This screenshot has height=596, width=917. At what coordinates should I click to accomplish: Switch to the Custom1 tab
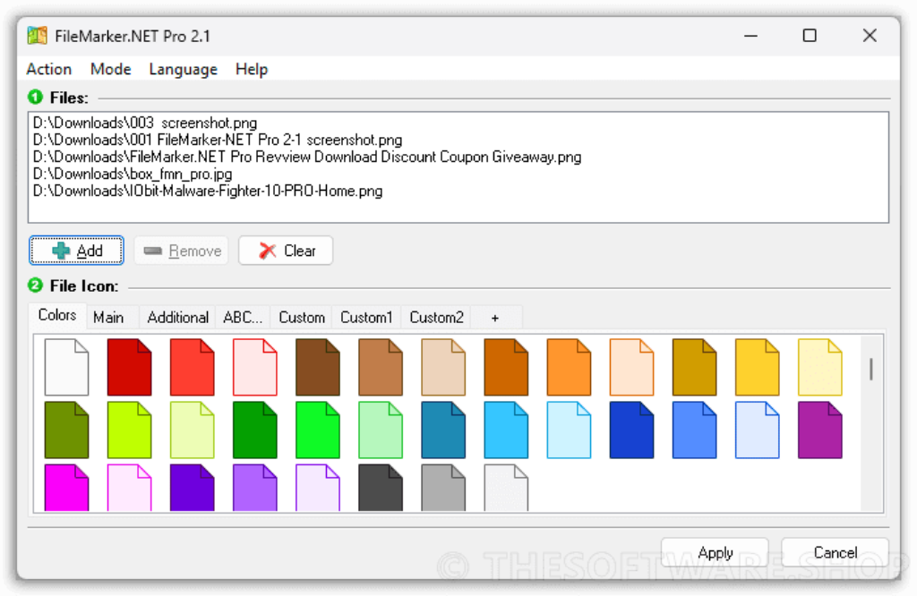[x=366, y=318]
